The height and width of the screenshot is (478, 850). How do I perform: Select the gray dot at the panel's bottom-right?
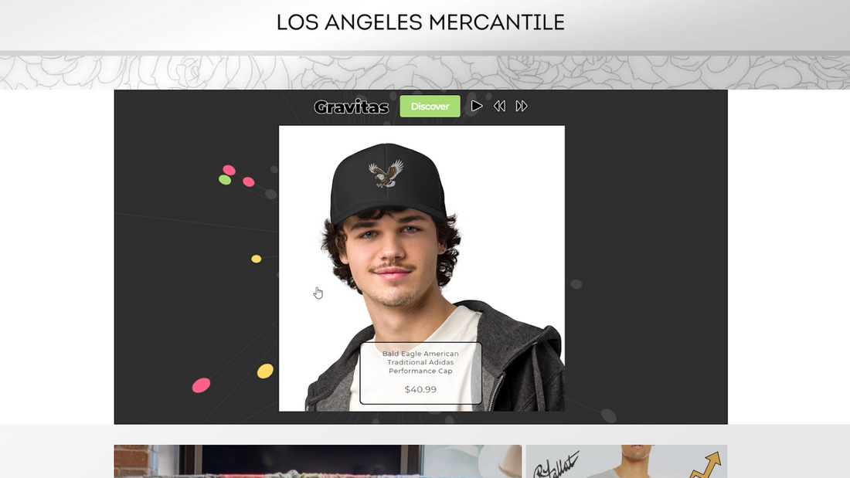pyautogui.click(x=608, y=415)
